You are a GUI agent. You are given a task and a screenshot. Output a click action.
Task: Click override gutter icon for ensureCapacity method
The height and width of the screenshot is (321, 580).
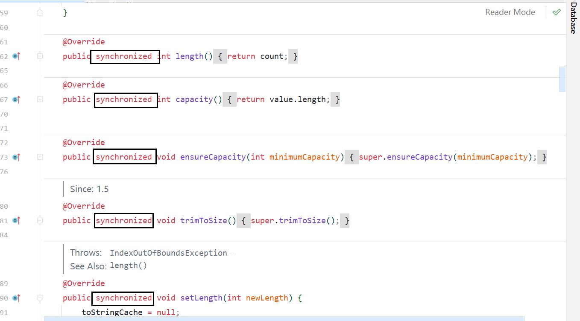click(x=16, y=157)
